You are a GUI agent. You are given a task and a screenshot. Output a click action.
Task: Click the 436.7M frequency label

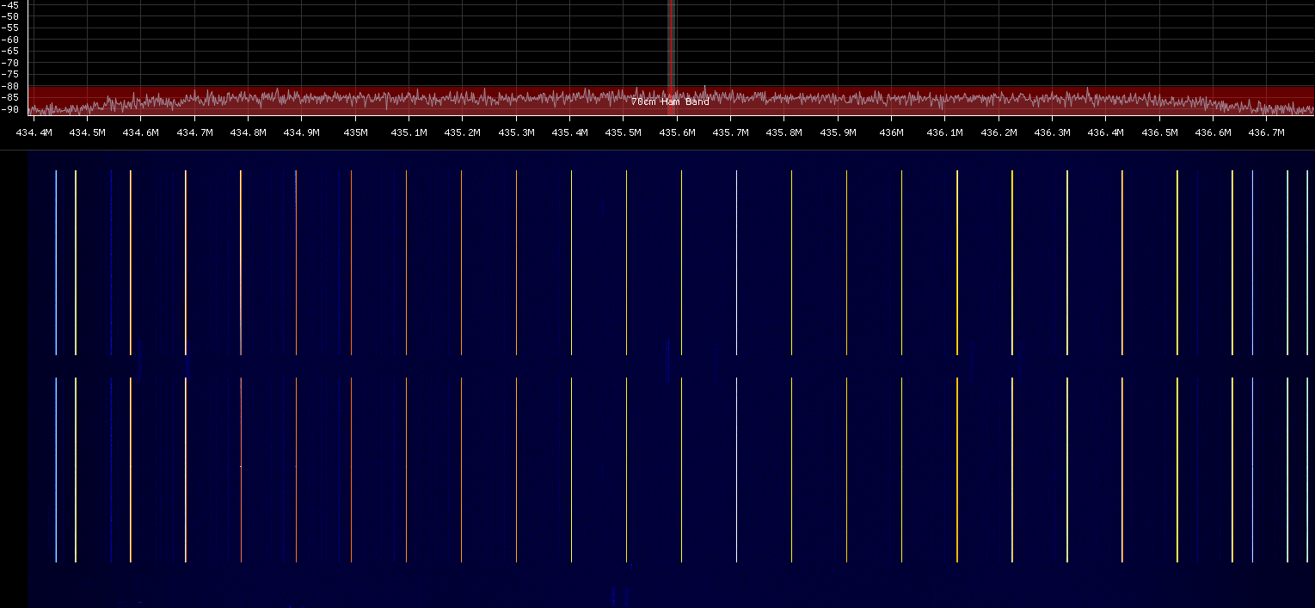(x=1267, y=133)
